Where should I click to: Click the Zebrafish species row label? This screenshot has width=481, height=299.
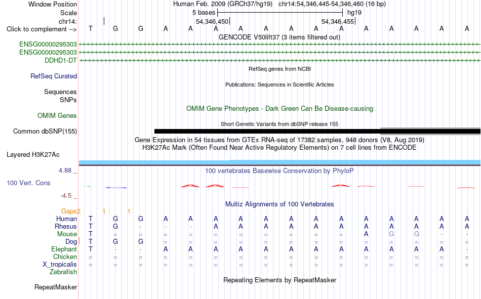pos(63,272)
